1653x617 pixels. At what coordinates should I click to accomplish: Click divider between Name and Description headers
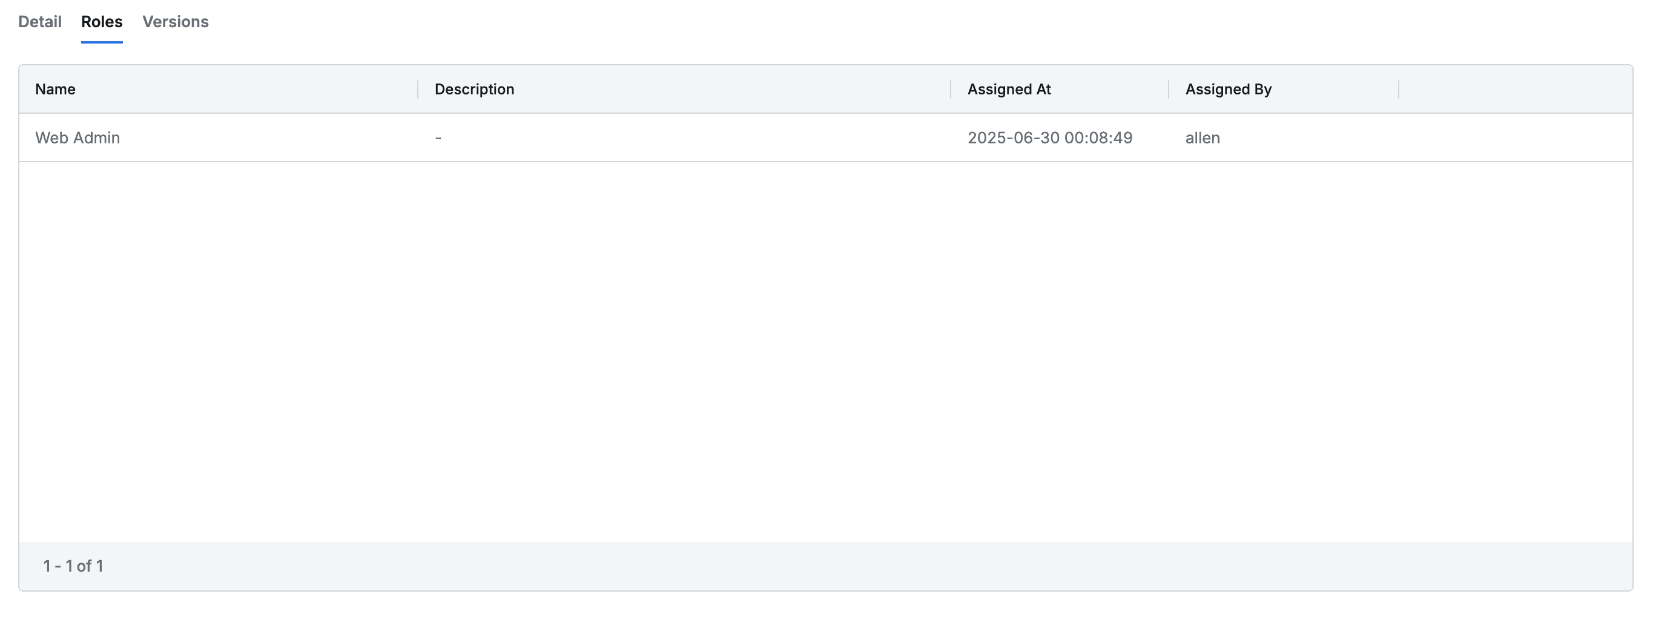(x=418, y=89)
